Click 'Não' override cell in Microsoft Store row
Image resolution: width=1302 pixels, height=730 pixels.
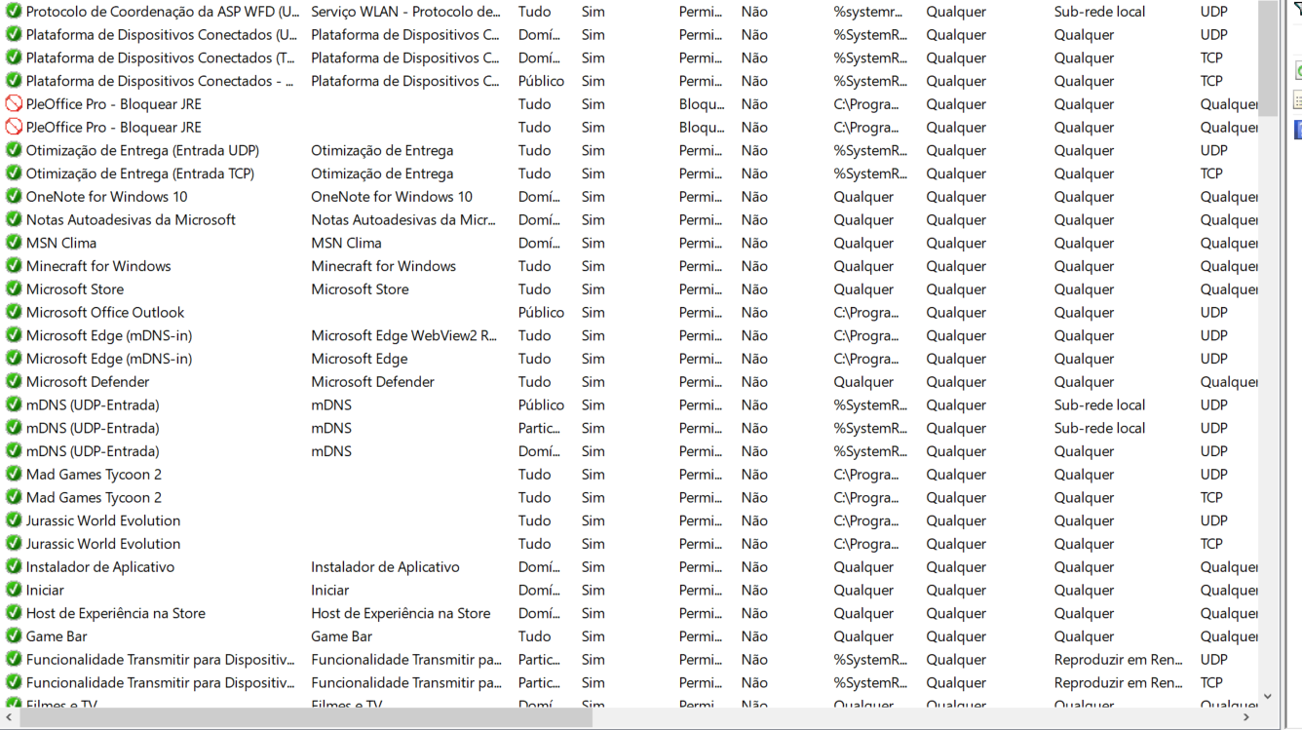(x=753, y=289)
